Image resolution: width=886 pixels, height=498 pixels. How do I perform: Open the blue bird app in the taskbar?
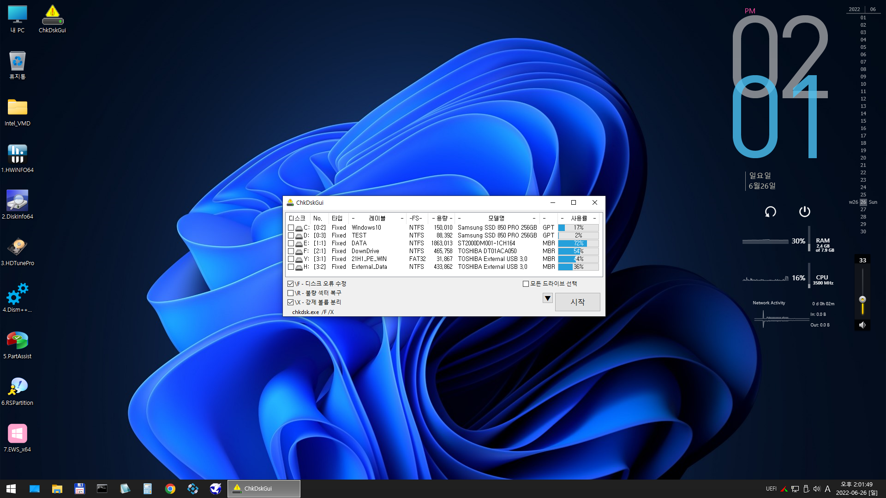[216, 488]
